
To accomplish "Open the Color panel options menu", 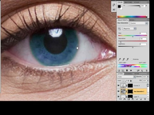I will click(148, 2).
